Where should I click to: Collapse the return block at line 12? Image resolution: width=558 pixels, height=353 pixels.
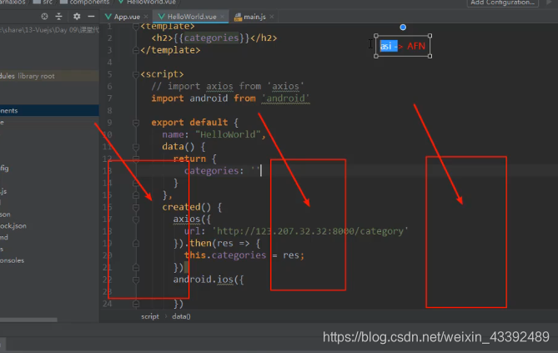coord(136,159)
